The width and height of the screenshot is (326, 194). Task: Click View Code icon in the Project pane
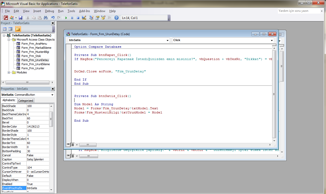pyautogui.click(x=5, y=29)
